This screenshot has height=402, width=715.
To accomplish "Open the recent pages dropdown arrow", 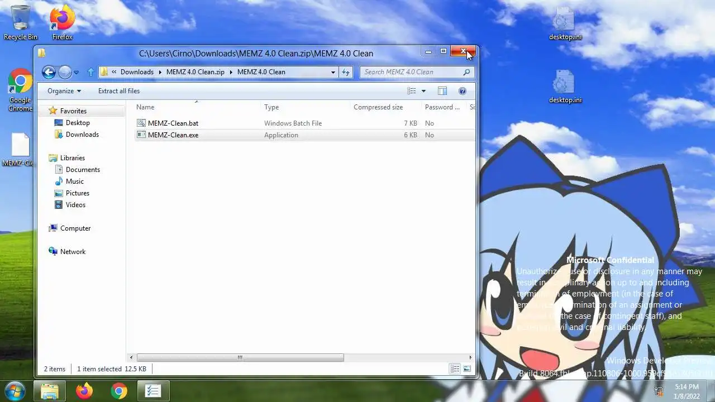I will click(76, 72).
